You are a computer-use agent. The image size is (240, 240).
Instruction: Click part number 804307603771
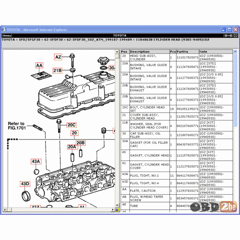tap(187, 145)
